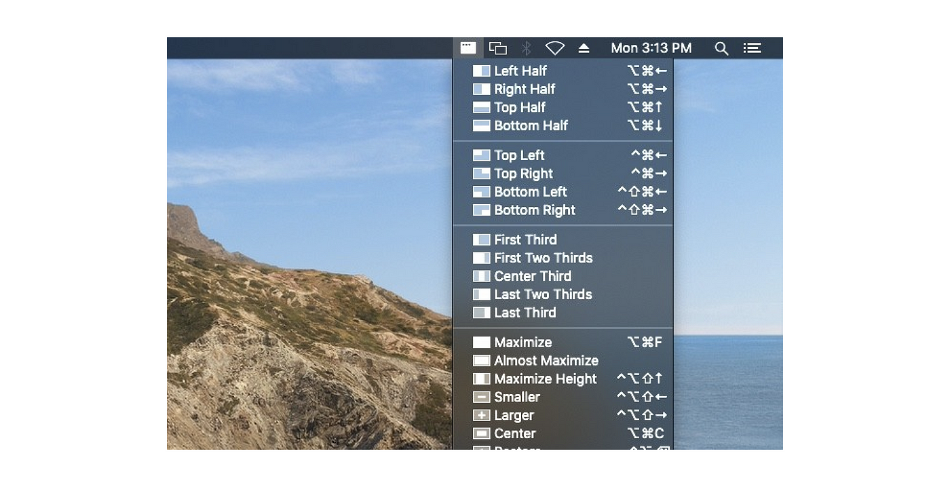Screen dimensions: 950x487
Task: Open the Wi-Fi status menu
Action: 555,48
